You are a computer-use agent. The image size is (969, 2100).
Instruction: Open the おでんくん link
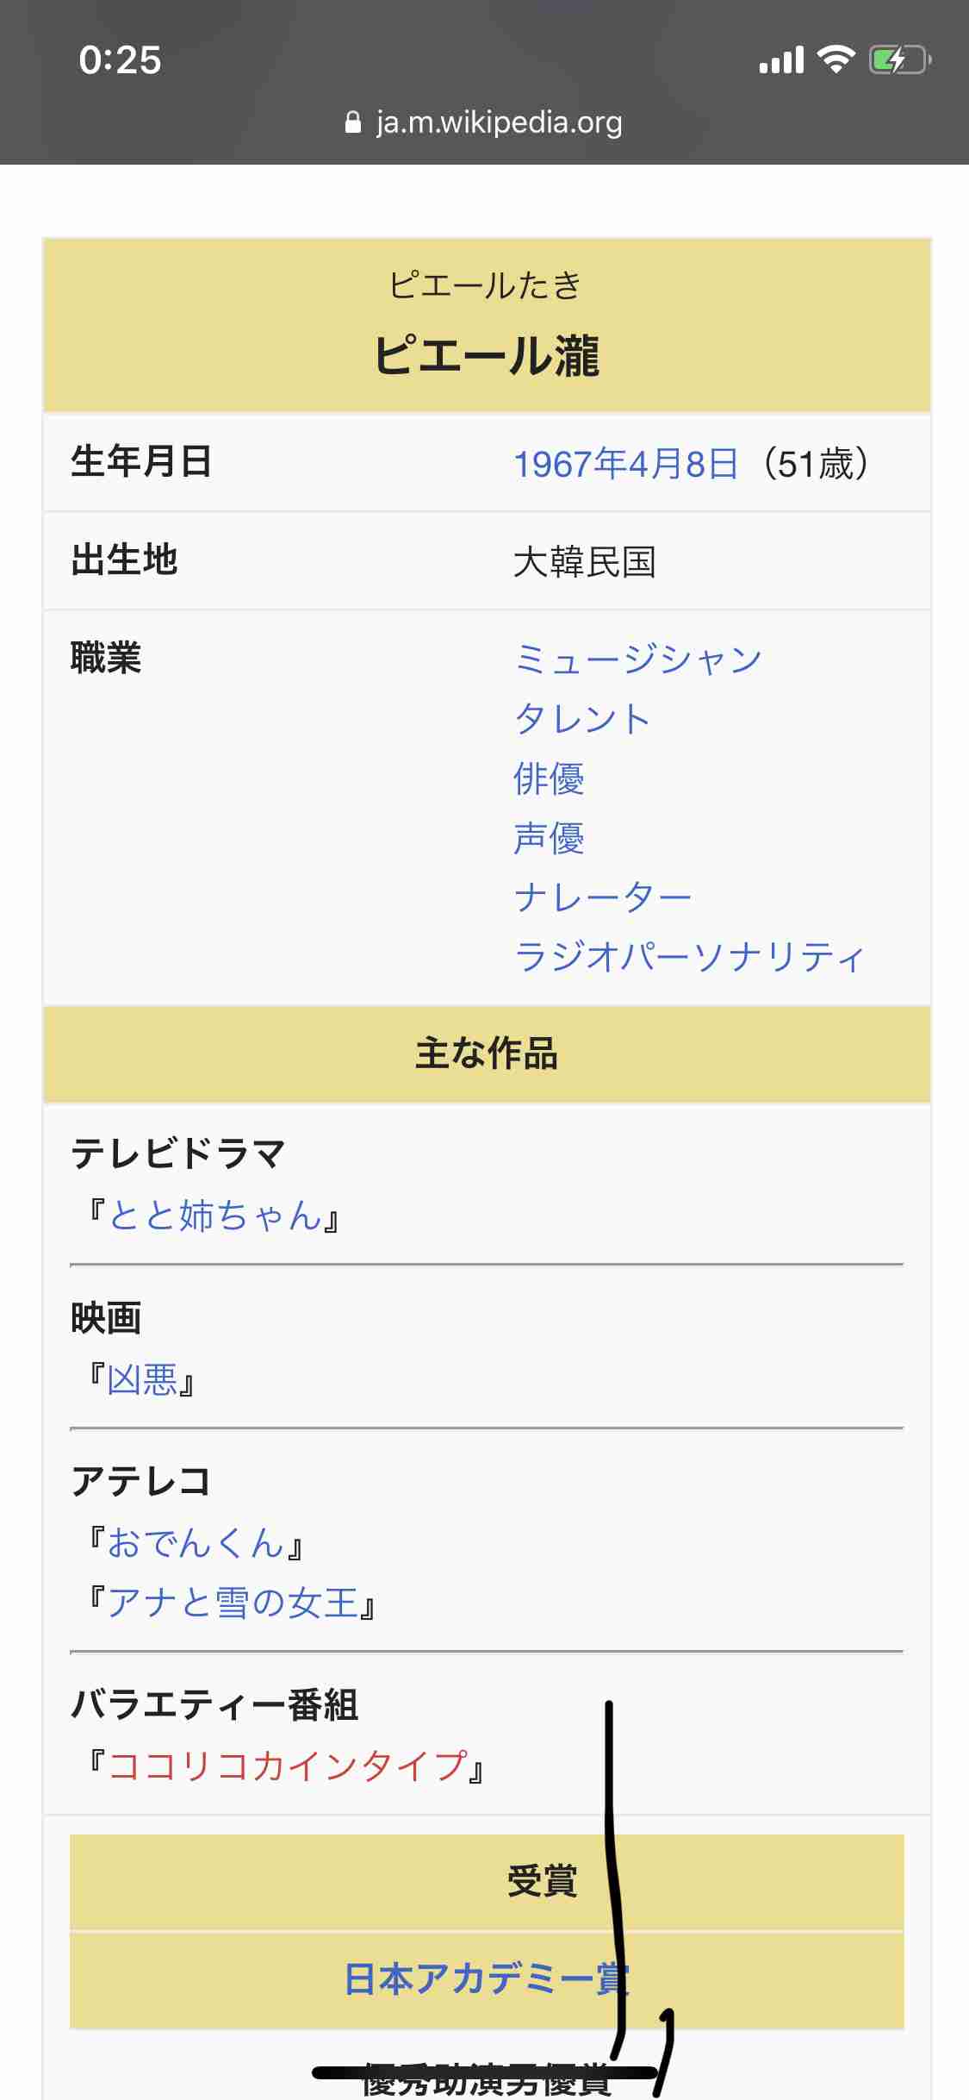(196, 1543)
